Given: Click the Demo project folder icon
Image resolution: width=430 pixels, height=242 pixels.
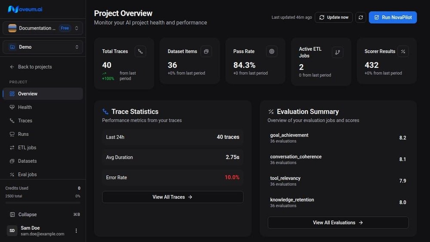Looking at the screenshot, I should tap(12, 47).
